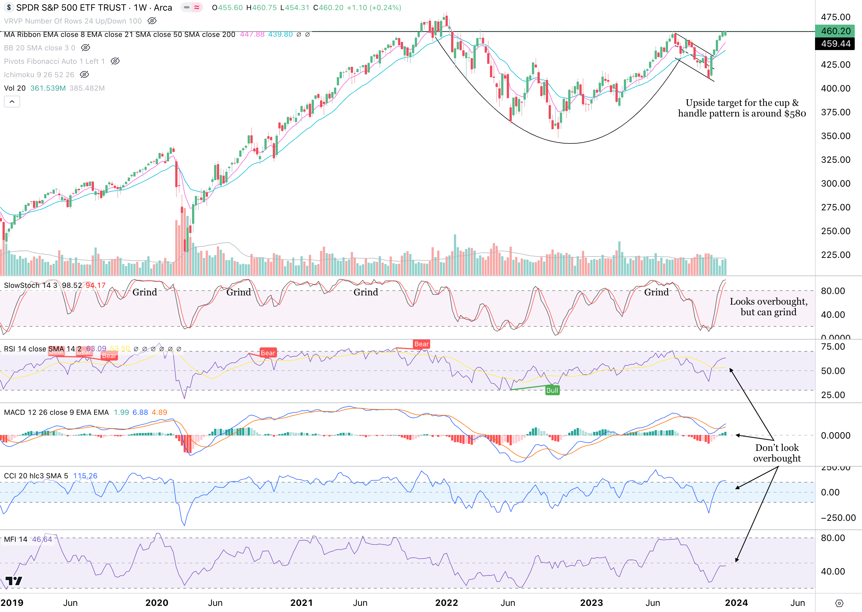Select the MACD 12 26 legend
This screenshot has width=862, height=612.
(x=56, y=412)
